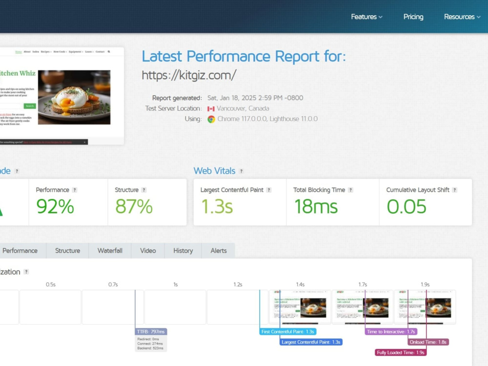
Task: Click the Cumulative Layout Shift help icon
Action: (455, 190)
